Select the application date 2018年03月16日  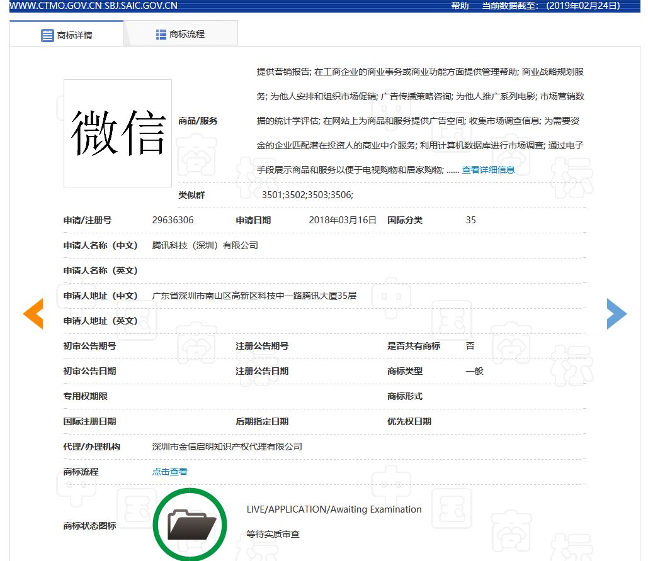(x=343, y=220)
